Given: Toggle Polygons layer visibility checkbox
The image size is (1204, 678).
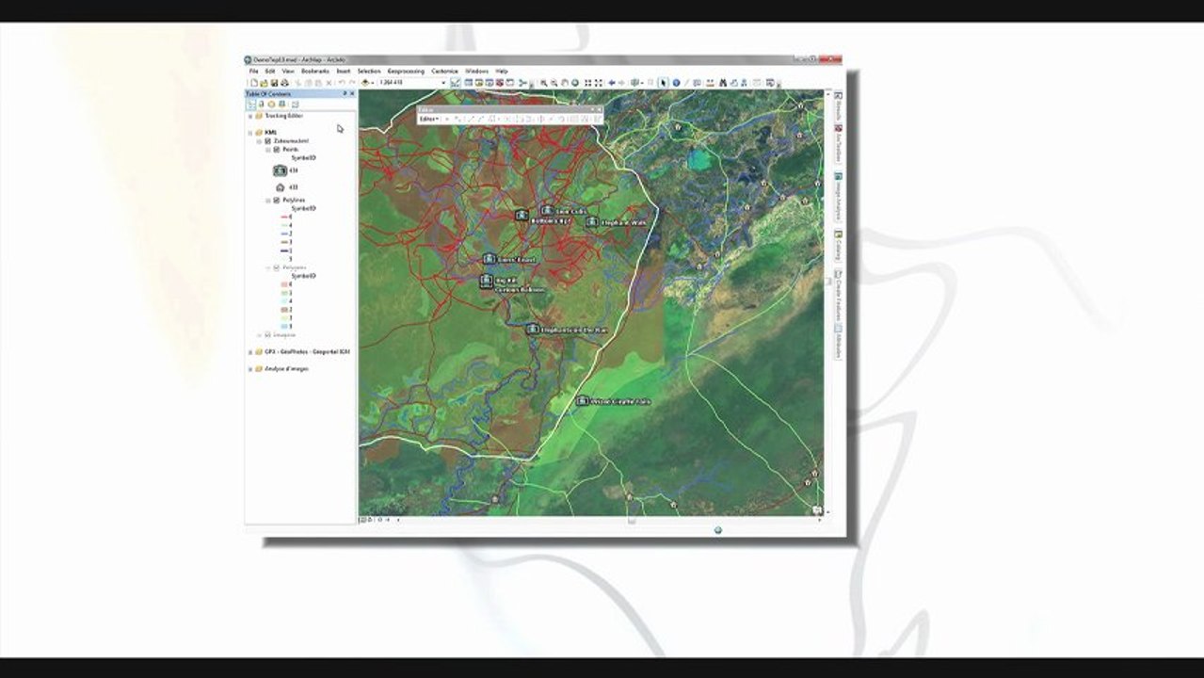Looking at the screenshot, I should [276, 267].
